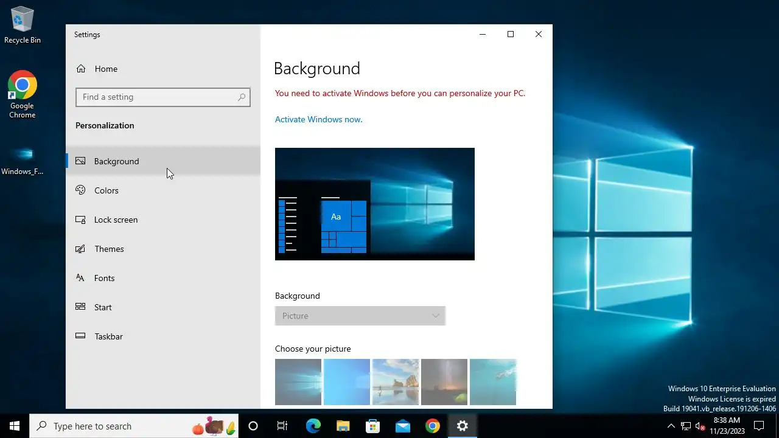This screenshot has width=779, height=438.
Task: Select the Start personalization page
Action: coord(163,307)
